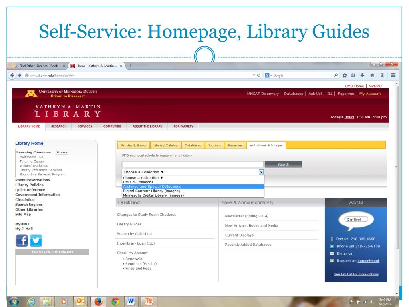Open Recently Added Databases link
This screenshot has height=307, width=409.
tap(248, 245)
